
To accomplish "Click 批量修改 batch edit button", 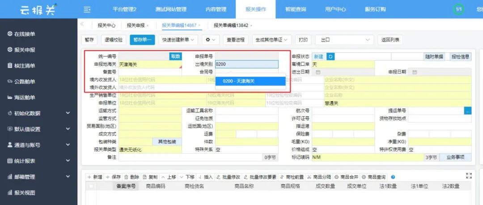I will [229, 177].
